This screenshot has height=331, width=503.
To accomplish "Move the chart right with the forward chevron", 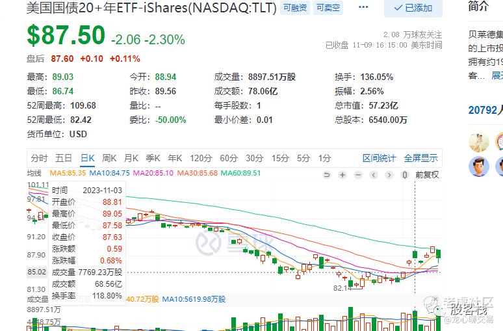I will (x=389, y=175).
